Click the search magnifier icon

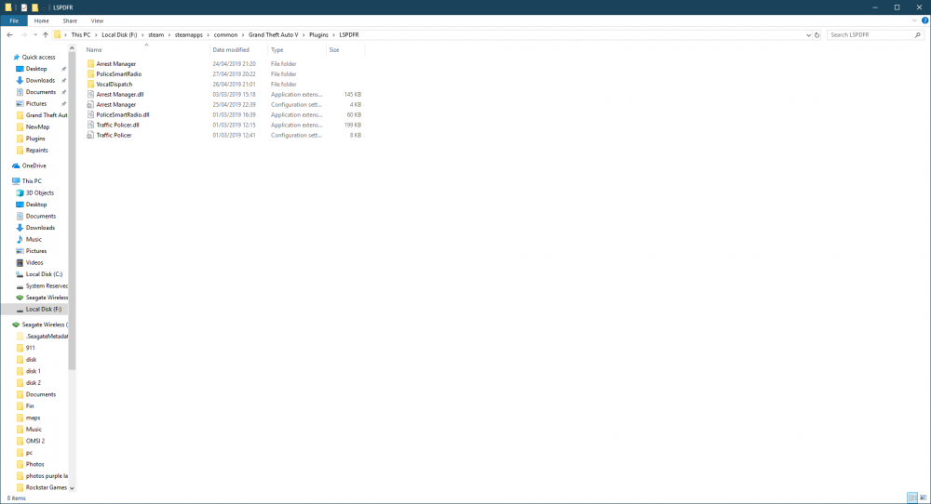click(917, 35)
